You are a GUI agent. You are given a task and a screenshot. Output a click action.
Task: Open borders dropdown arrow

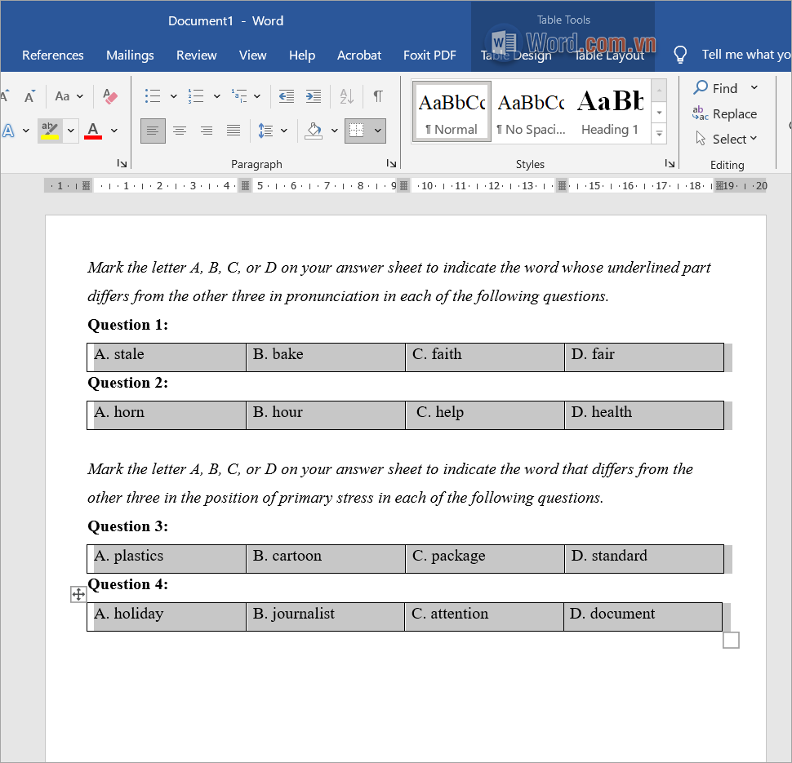(x=378, y=131)
